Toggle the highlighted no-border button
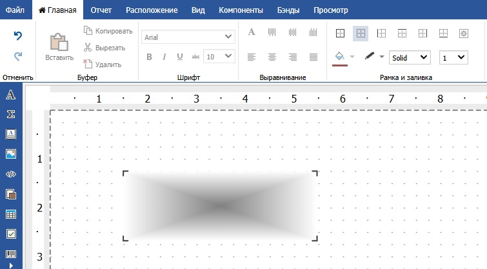The image size is (487, 269). click(361, 33)
